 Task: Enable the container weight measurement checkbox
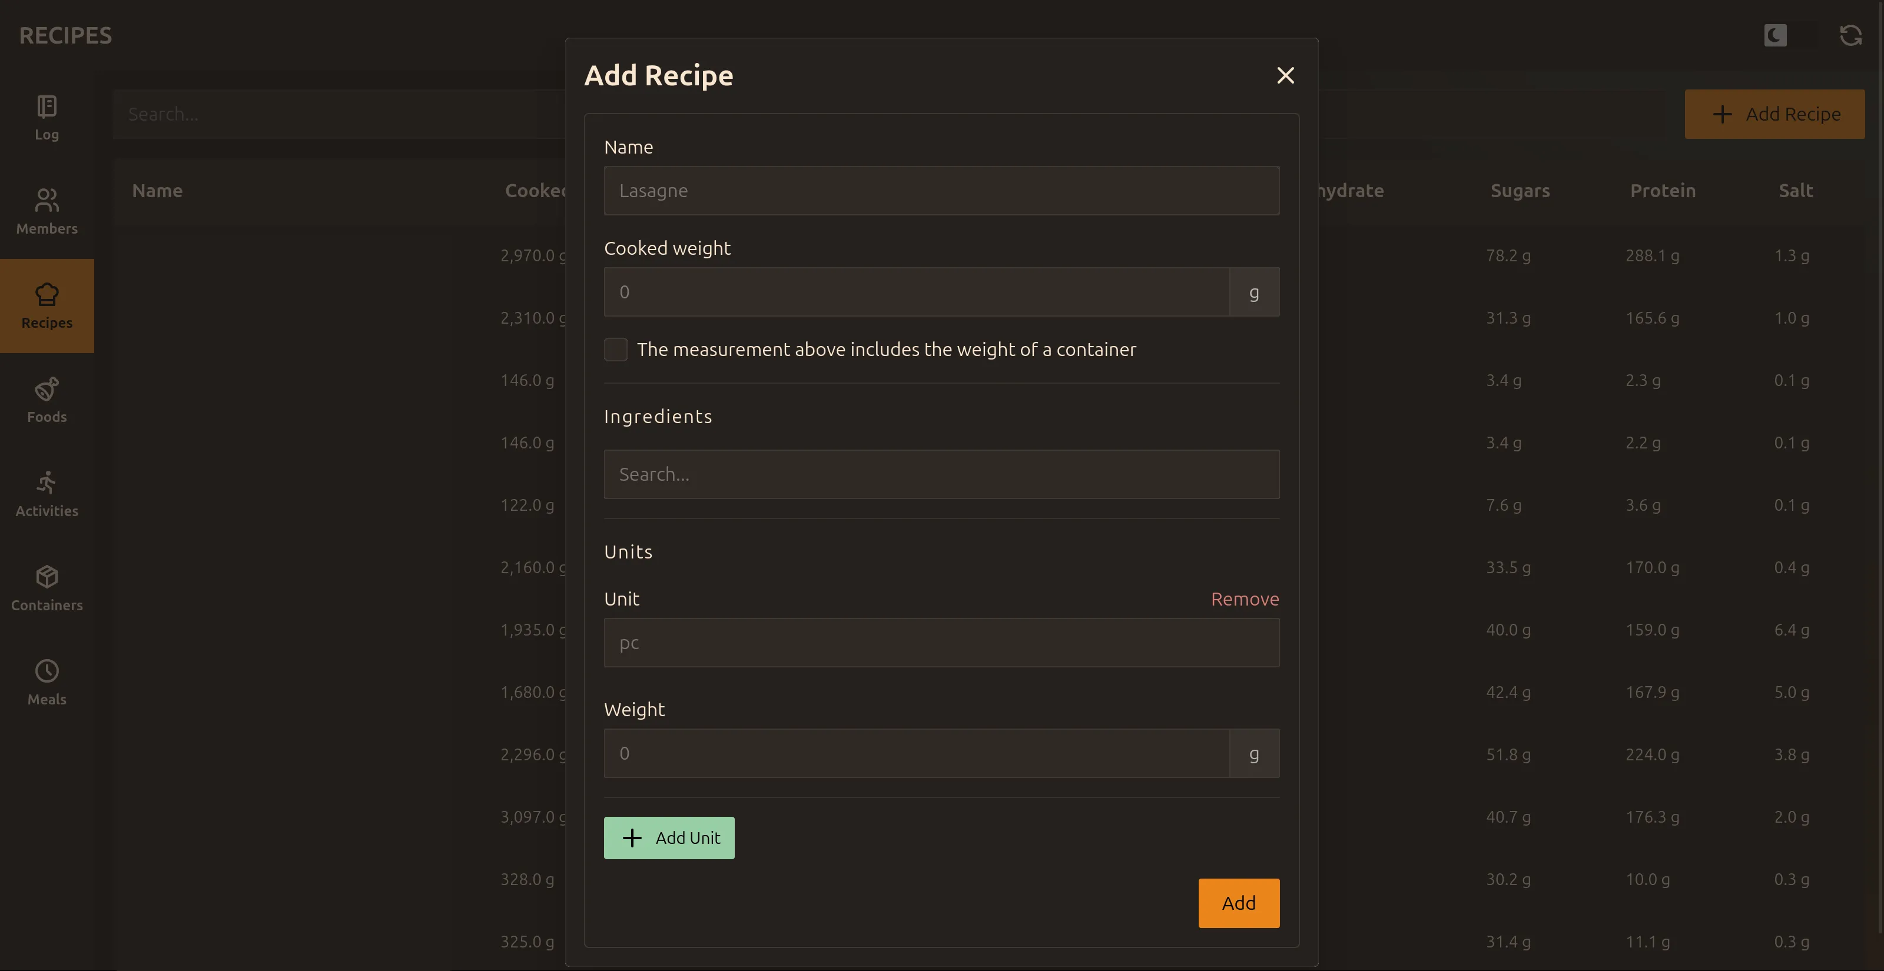pyautogui.click(x=616, y=350)
